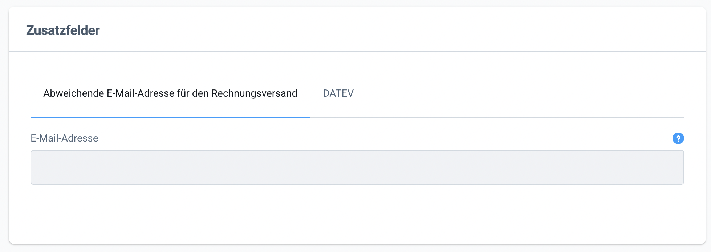This screenshot has height=252, width=711.
Task: Choose DATEV in the Zusatzfelder tab bar
Action: [338, 93]
